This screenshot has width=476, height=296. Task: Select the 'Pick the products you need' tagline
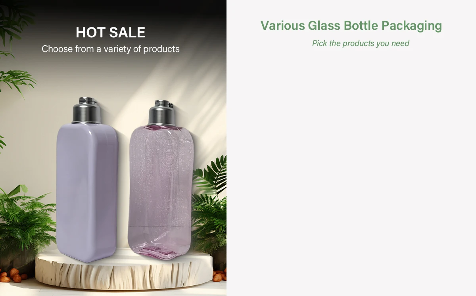pos(361,43)
